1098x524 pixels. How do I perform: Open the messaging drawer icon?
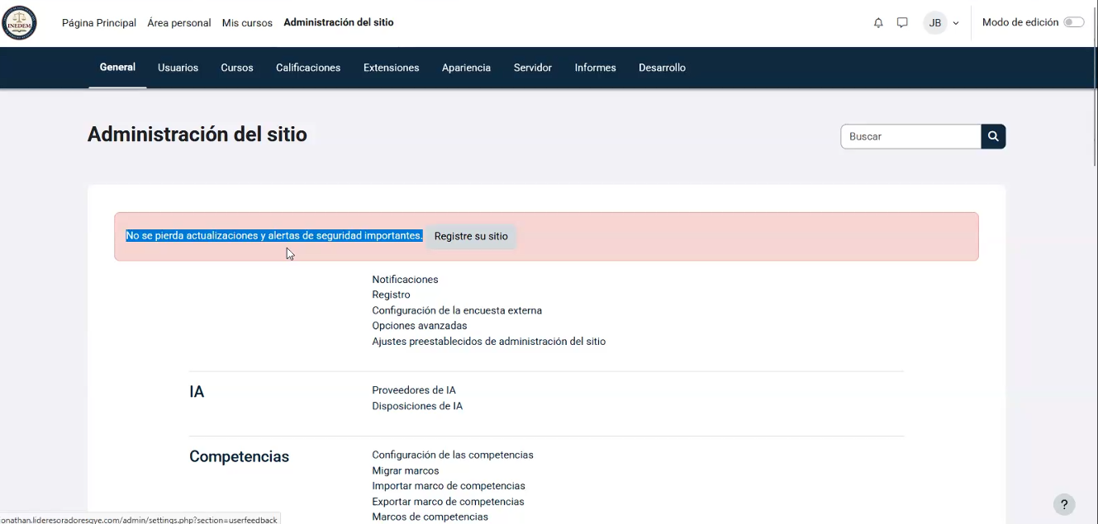coord(902,23)
